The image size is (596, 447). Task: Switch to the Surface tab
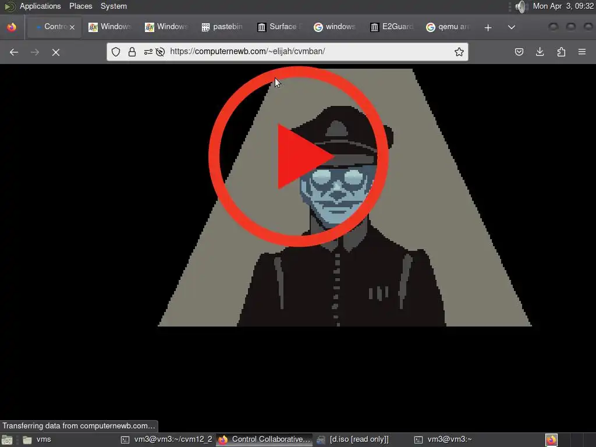(x=279, y=27)
